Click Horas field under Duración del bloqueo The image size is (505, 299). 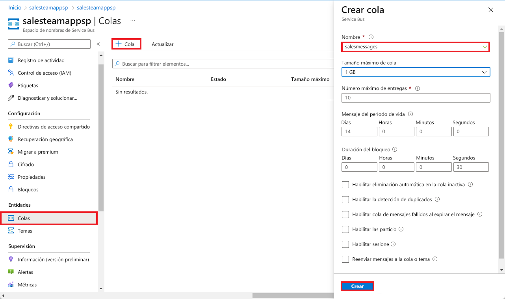click(x=397, y=167)
